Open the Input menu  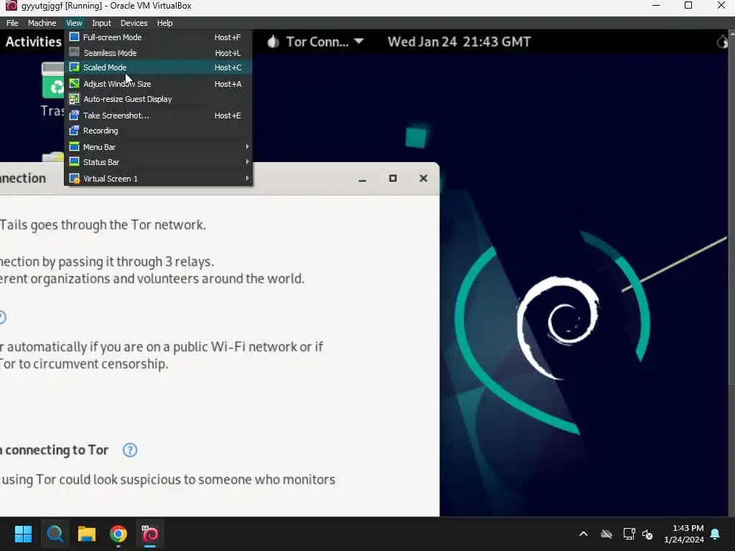(101, 23)
